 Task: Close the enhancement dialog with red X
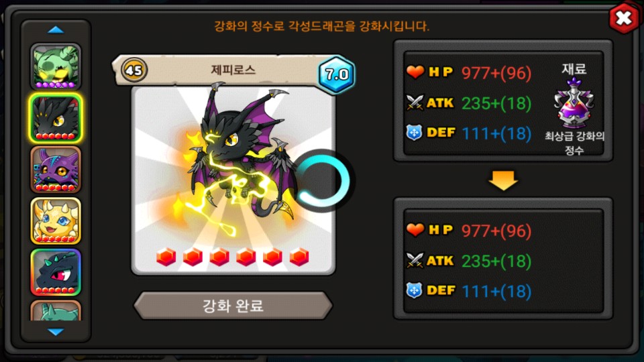(x=623, y=18)
